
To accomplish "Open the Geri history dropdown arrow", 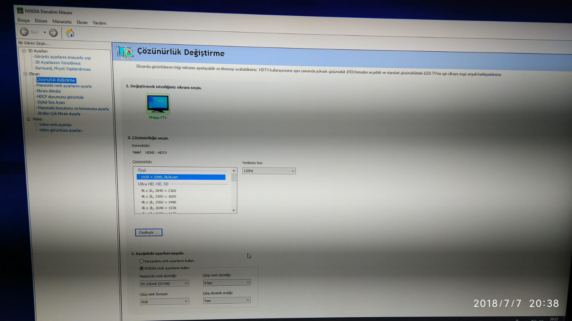I will [x=45, y=32].
